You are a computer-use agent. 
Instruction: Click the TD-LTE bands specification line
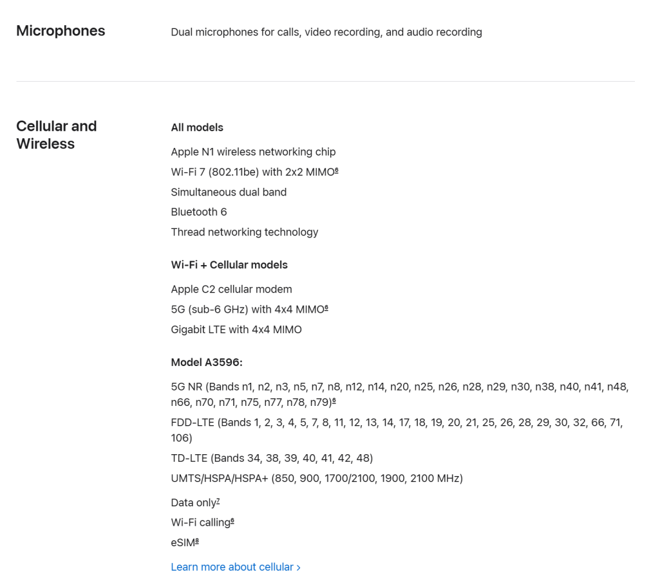point(272,458)
